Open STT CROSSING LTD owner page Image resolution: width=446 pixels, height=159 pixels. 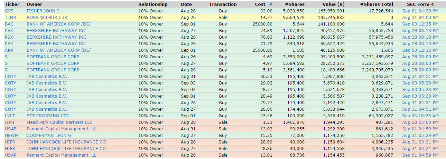pos(48,116)
